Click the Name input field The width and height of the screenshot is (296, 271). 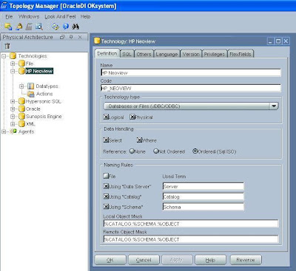[x=191, y=72]
